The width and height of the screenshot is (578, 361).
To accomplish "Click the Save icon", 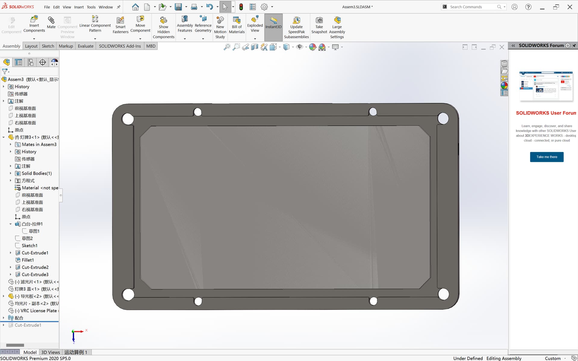I will pyautogui.click(x=178, y=7).
